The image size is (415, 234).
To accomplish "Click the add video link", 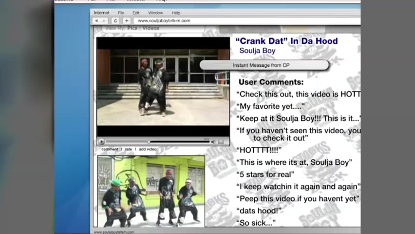I will (x=148, y=149).
